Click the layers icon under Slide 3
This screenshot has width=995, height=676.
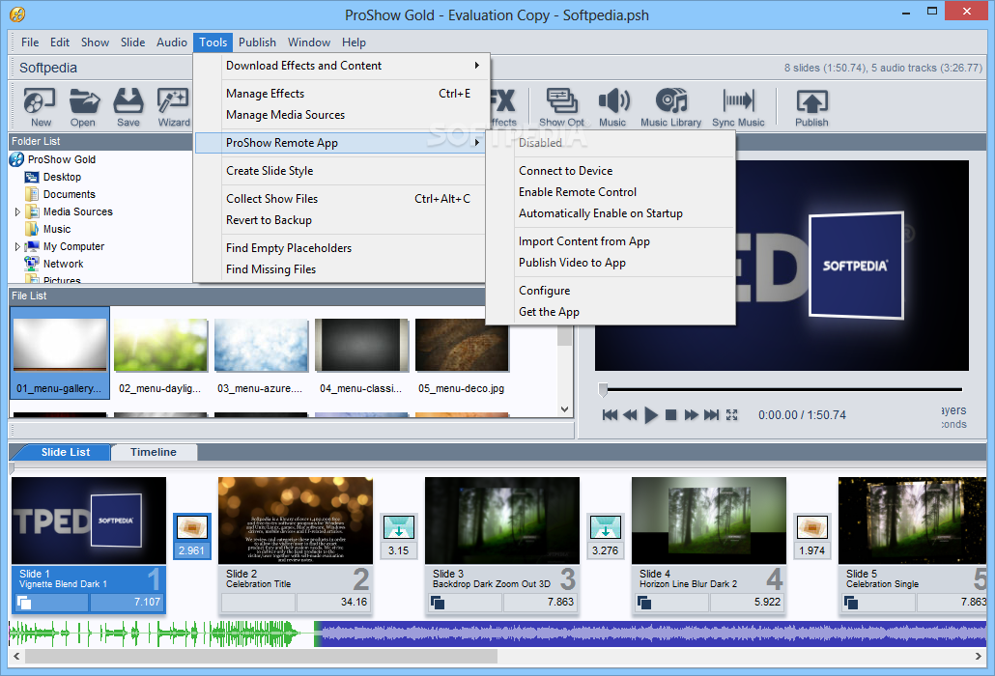point(438,603)
